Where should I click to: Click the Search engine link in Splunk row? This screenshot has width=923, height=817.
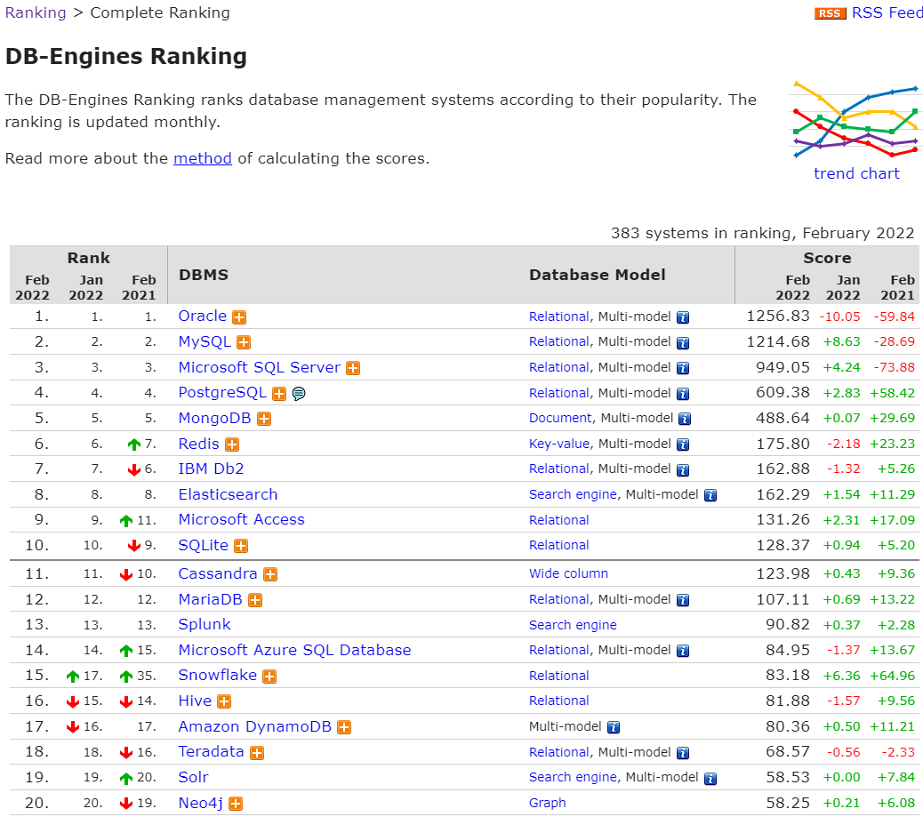click(x=573, y=625)
